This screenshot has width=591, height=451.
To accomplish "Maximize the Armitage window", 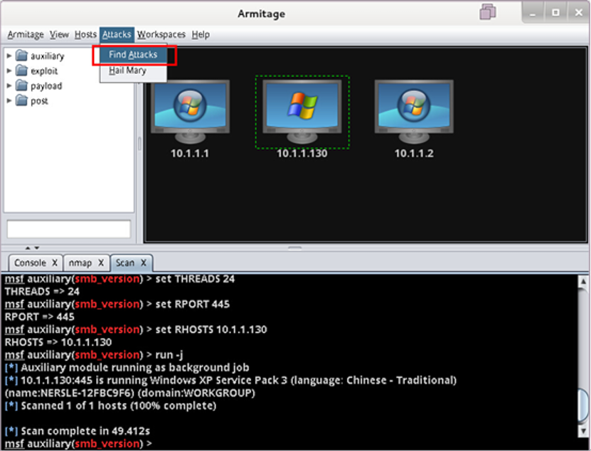I will 555,14.
